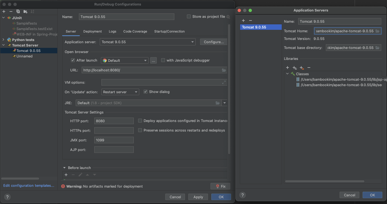Image resolution: width=387 pixels, height=204 pixels.
Task: Switch to the Startup/Connection tab
Action: (169, 31)
